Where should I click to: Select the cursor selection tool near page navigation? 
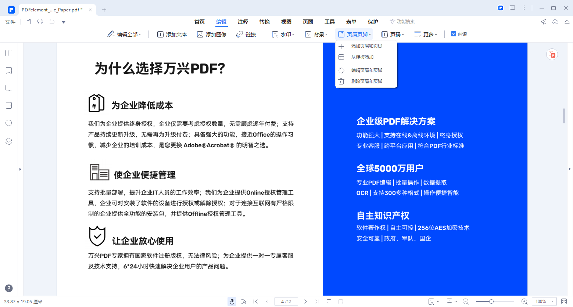pyautogui.click(x=244, y=301)
